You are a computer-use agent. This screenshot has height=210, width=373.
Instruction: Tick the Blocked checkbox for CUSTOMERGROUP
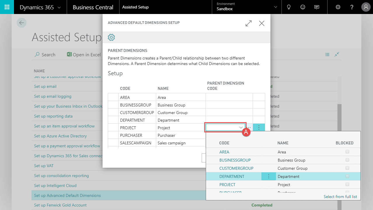coord(347,168)
